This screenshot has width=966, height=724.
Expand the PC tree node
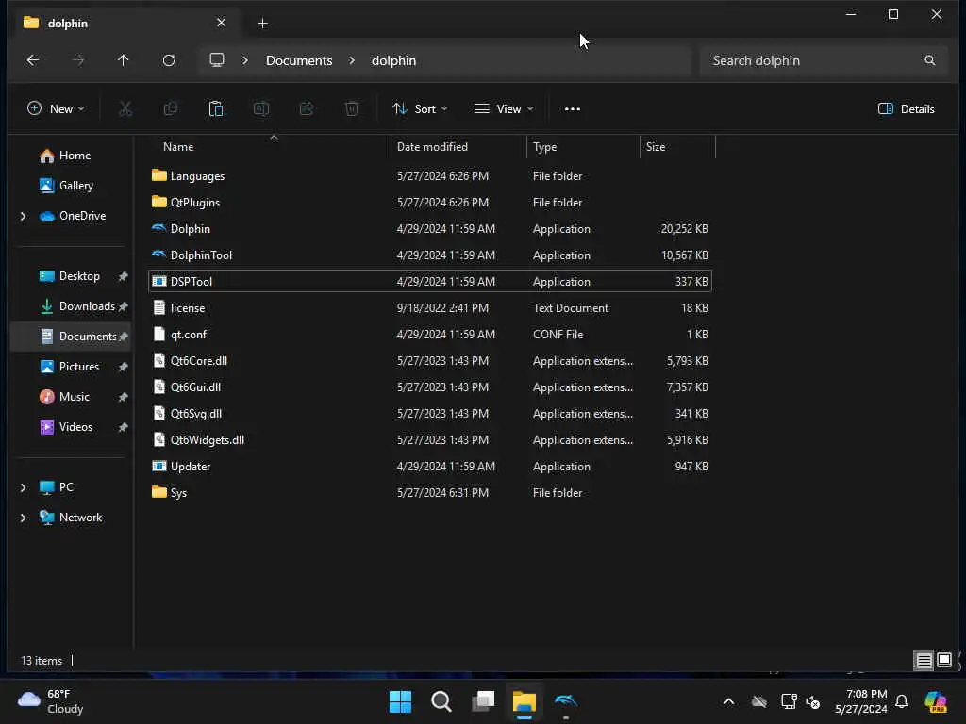24,487
